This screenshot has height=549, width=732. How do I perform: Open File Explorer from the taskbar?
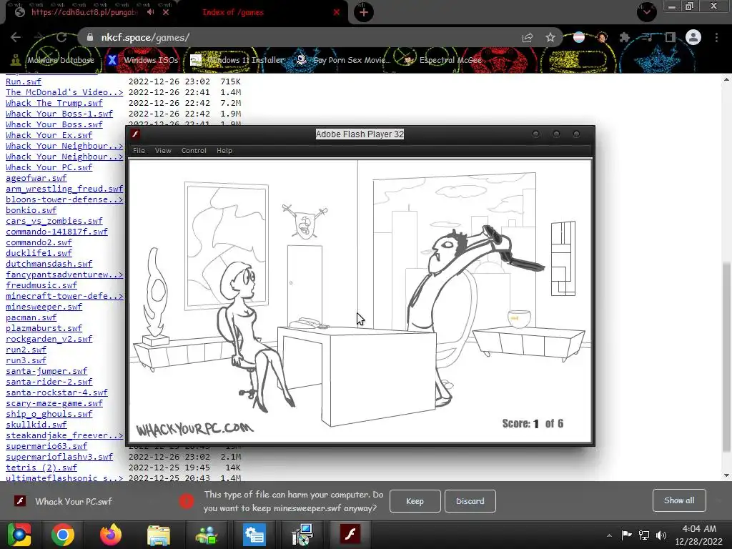(159, 535)
